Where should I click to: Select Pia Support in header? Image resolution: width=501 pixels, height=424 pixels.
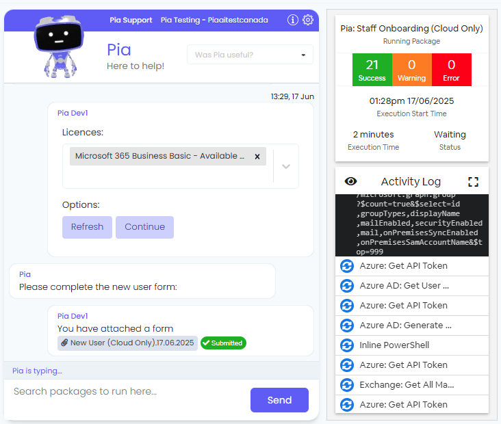point(131,20)
